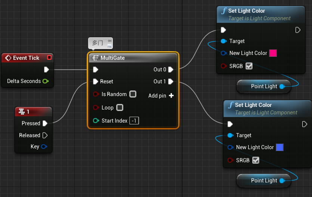Click the Pressed execution pin on key 1 node

[45, 123]
